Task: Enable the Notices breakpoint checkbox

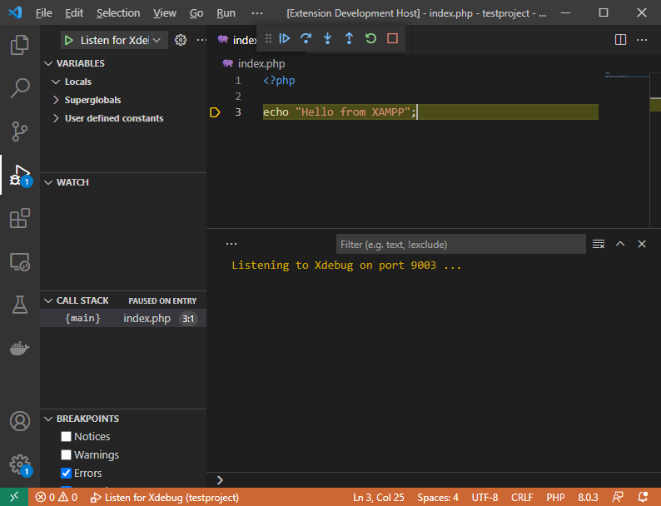Action: coord(67,436)
